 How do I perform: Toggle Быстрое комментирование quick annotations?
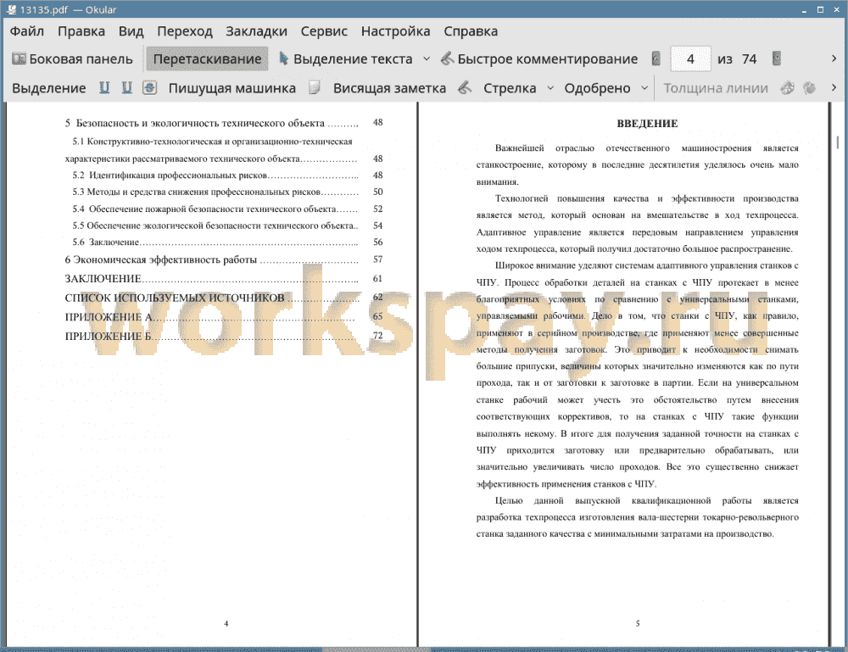pyautogui.click(x=539, y=59)
